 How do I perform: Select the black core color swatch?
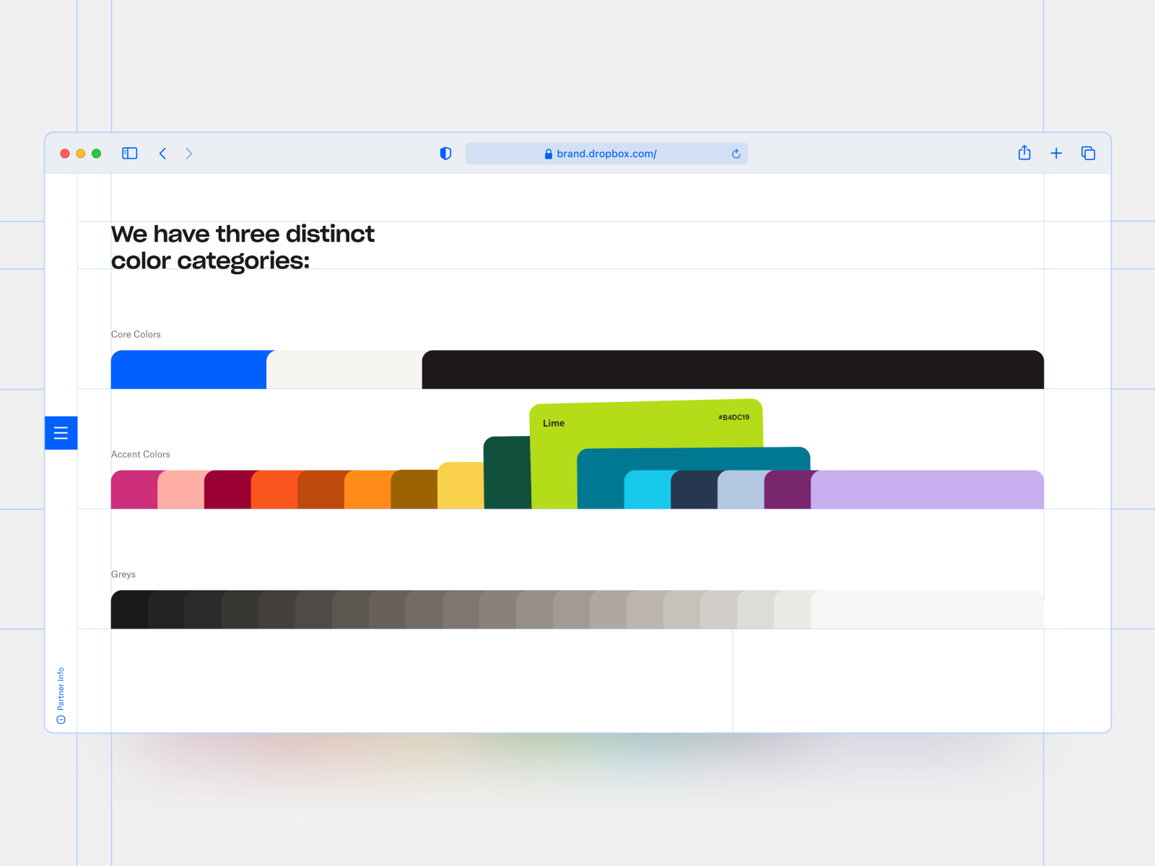[733, 369]
